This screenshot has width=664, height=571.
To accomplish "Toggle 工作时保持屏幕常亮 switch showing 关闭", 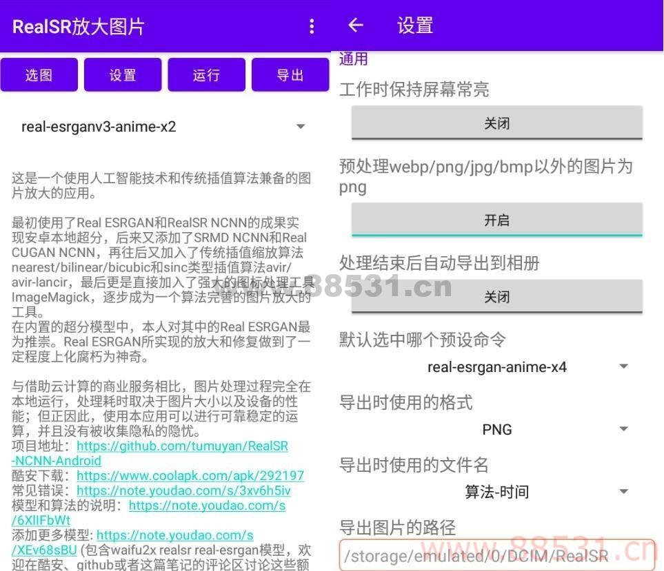I will click(x=496, y=123).
